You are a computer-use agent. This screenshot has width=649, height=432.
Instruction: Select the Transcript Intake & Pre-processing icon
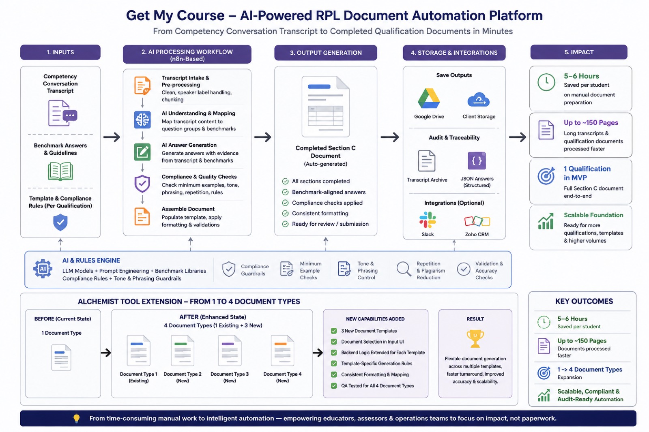pyautogui.click(x=142, y=86)
